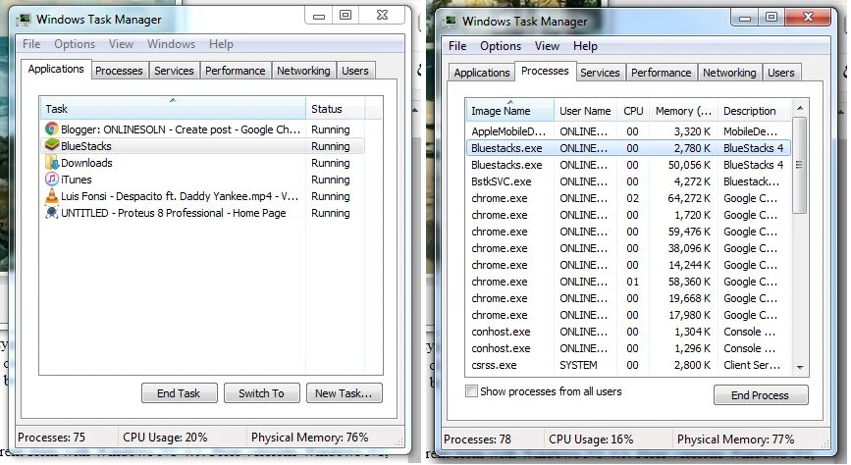Screen dimensions: 851x465
Task: Select the AppleMobileD... process row
Action: click(x=628, y=131)
